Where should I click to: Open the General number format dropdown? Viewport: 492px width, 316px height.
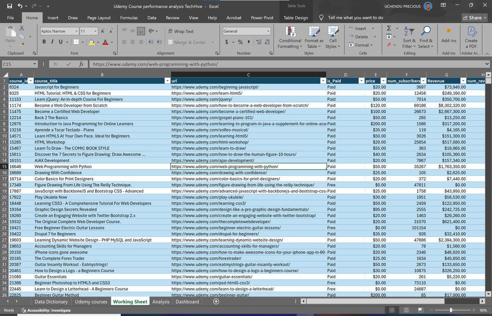coord(269,31)
